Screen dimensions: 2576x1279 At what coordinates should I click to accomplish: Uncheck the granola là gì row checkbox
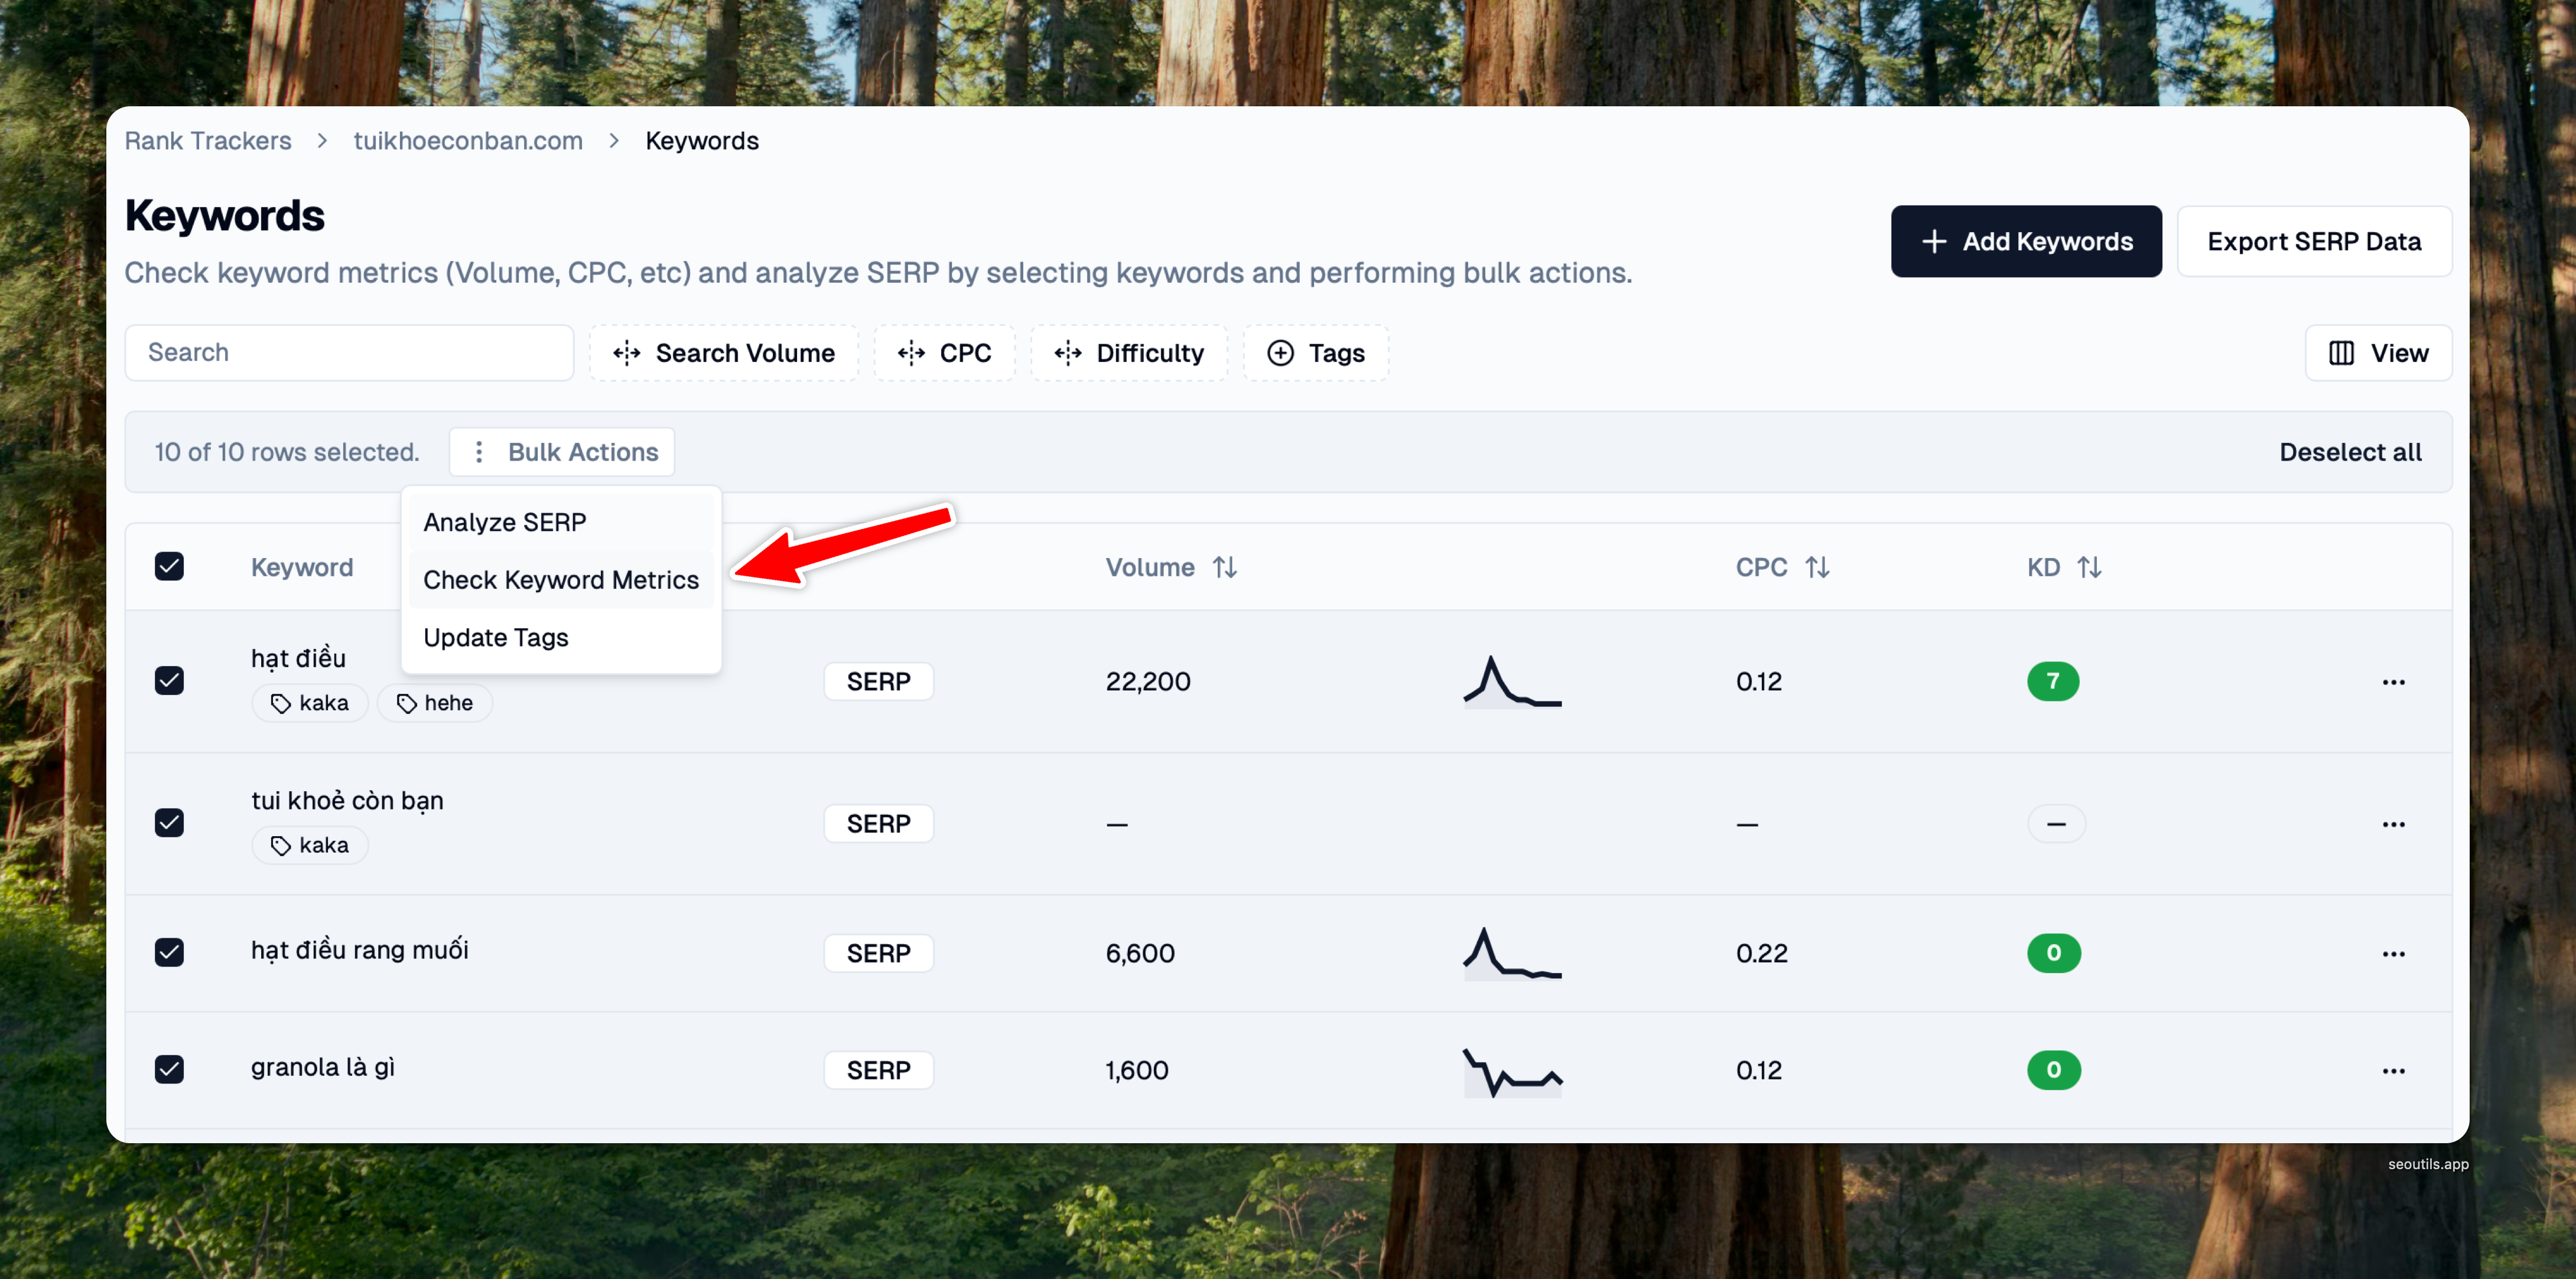click(x=169, y=1069)
